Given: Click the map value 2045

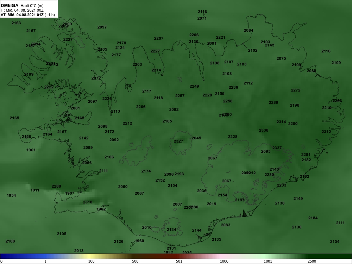Looking at the screenshot, I should click(196, 138).
